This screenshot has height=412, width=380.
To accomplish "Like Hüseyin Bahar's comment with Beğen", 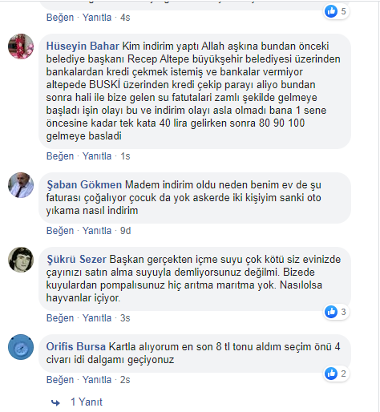I will click(60, 156).
